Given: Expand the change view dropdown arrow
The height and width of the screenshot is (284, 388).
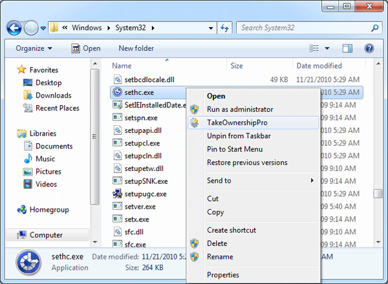Looking at the screenshot, I should [x=328, y=48].
